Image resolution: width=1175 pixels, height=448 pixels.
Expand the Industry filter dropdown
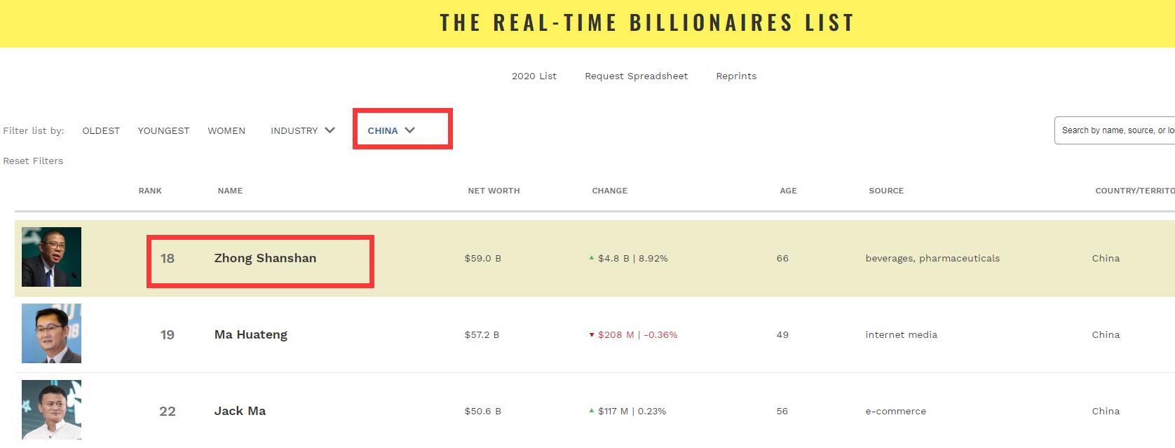pos(303,130)
